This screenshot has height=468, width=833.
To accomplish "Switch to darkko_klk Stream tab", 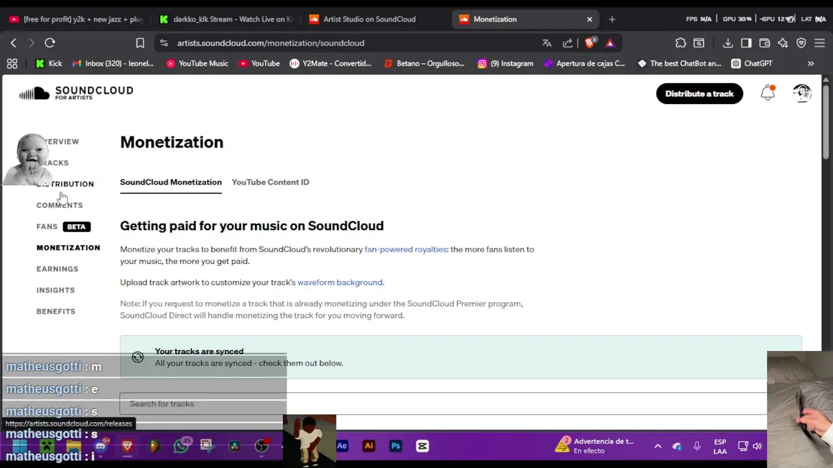I will tap(225, 19).
